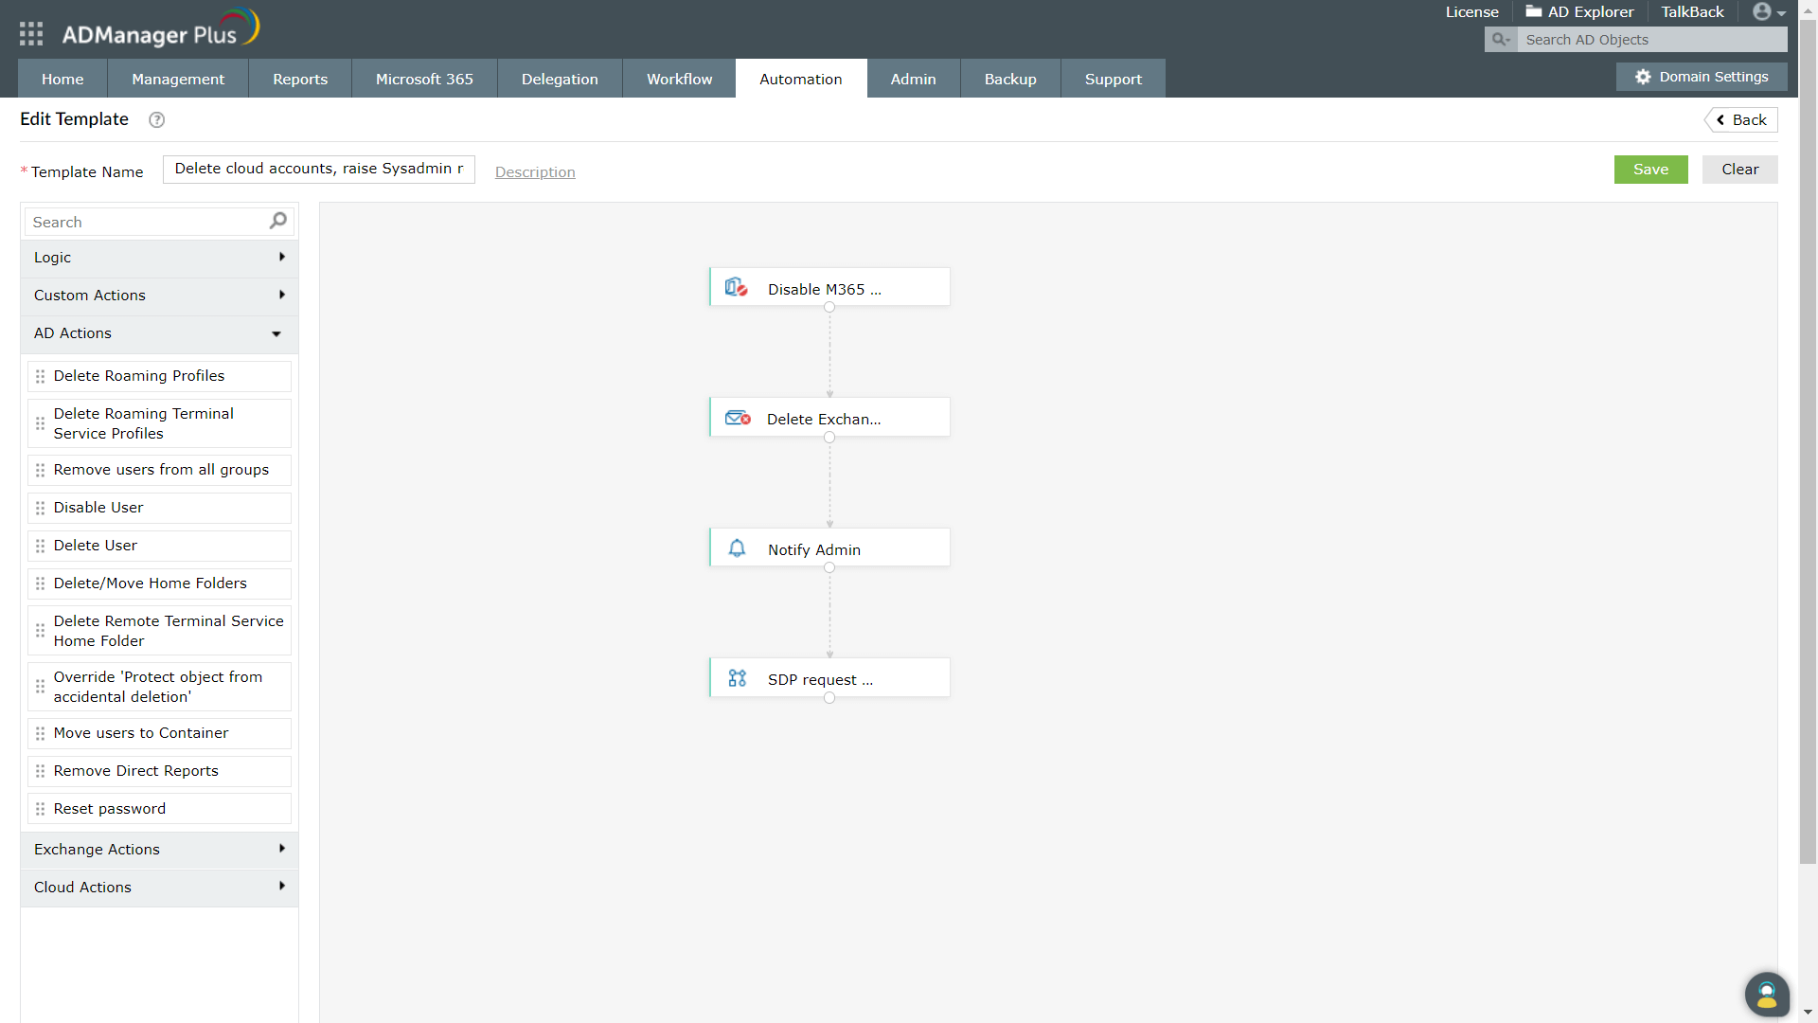The height and width of the screenshot is (1023, 1818).
Task: Grab handle of Delete/Move Home Folders
Action: tap(40, 583)
